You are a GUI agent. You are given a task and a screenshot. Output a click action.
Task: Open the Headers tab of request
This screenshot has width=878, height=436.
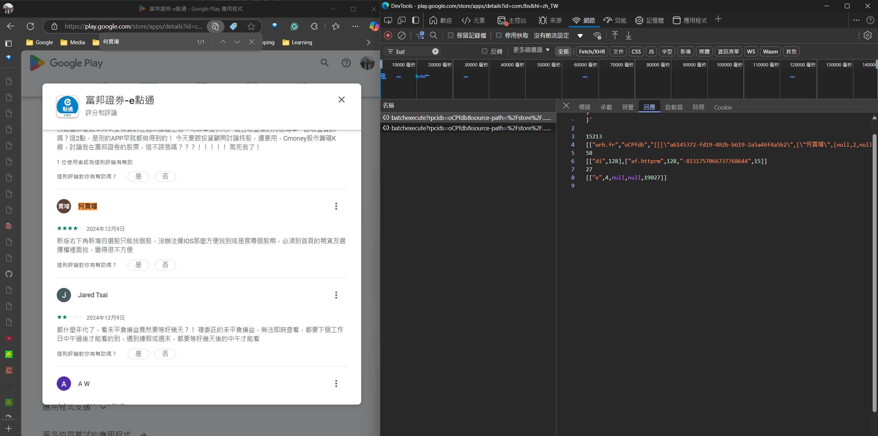[x=584, y=107]
